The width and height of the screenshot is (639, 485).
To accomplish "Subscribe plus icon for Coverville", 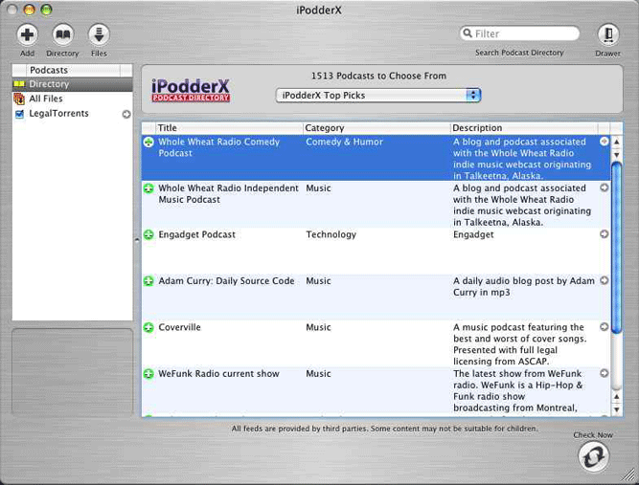I will pyautogui.click(x=148, y=327).
